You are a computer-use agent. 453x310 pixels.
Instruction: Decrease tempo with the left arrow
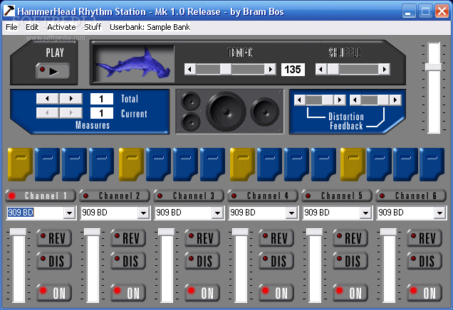(189, 69)
